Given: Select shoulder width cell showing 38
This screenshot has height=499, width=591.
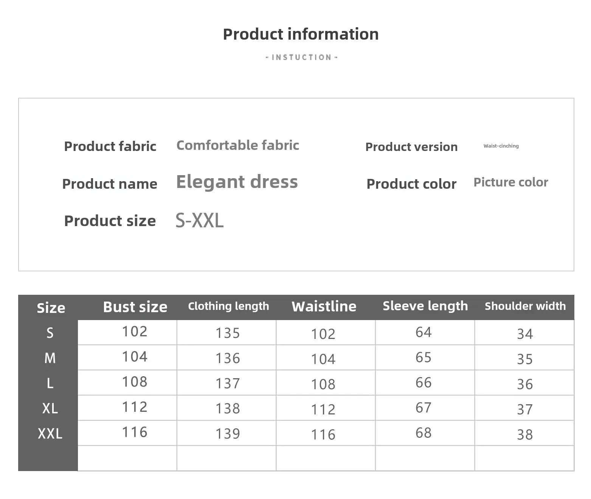Looking at the screenshot, I should (x=525, y=434).
